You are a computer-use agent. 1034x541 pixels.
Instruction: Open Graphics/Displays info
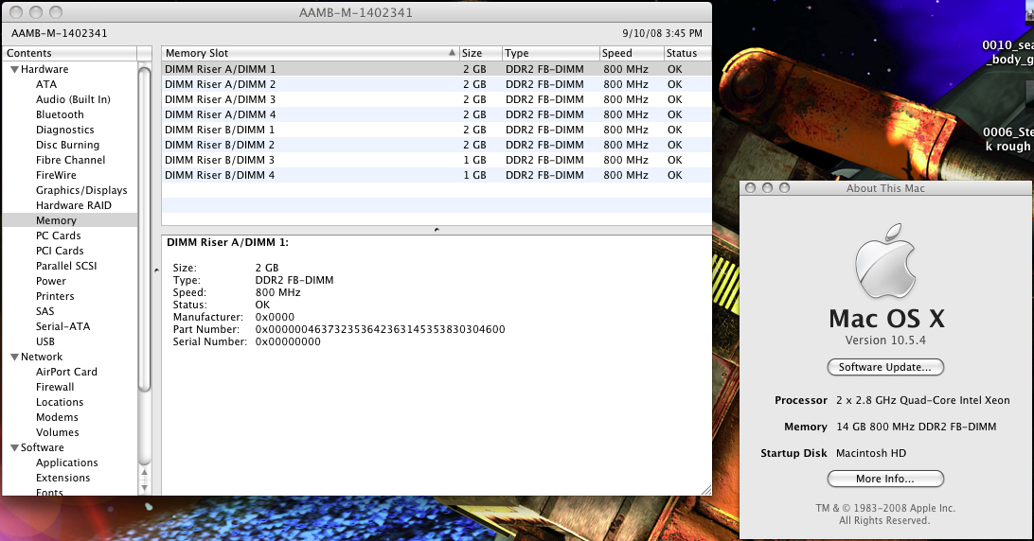coord(81,190)
